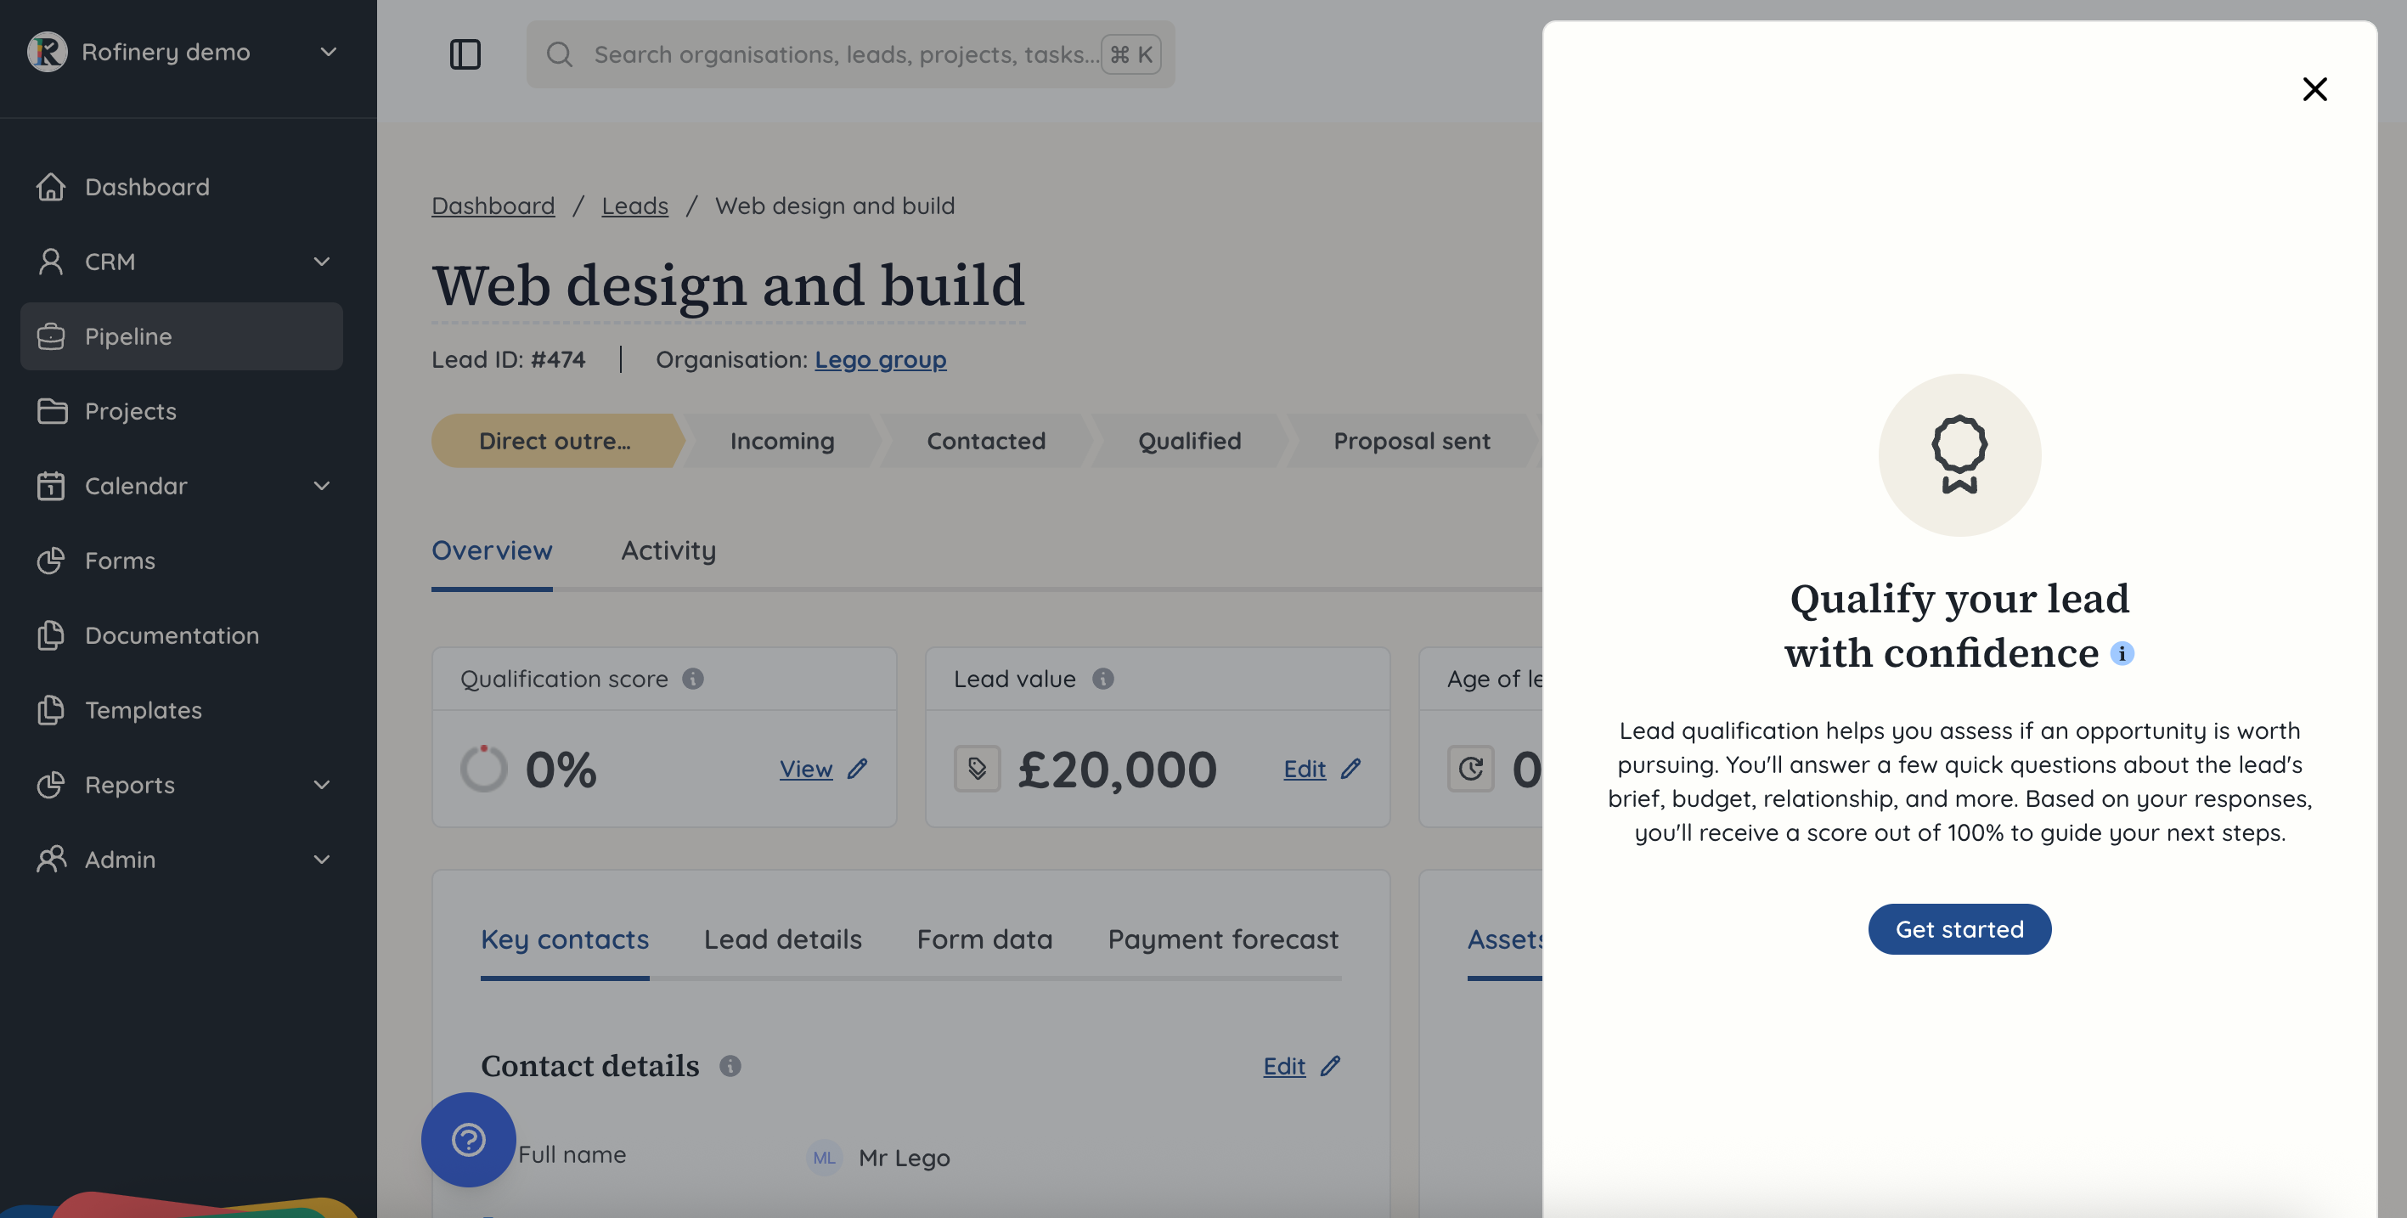Expand the Calendar sidebar section

coord(321,486)
